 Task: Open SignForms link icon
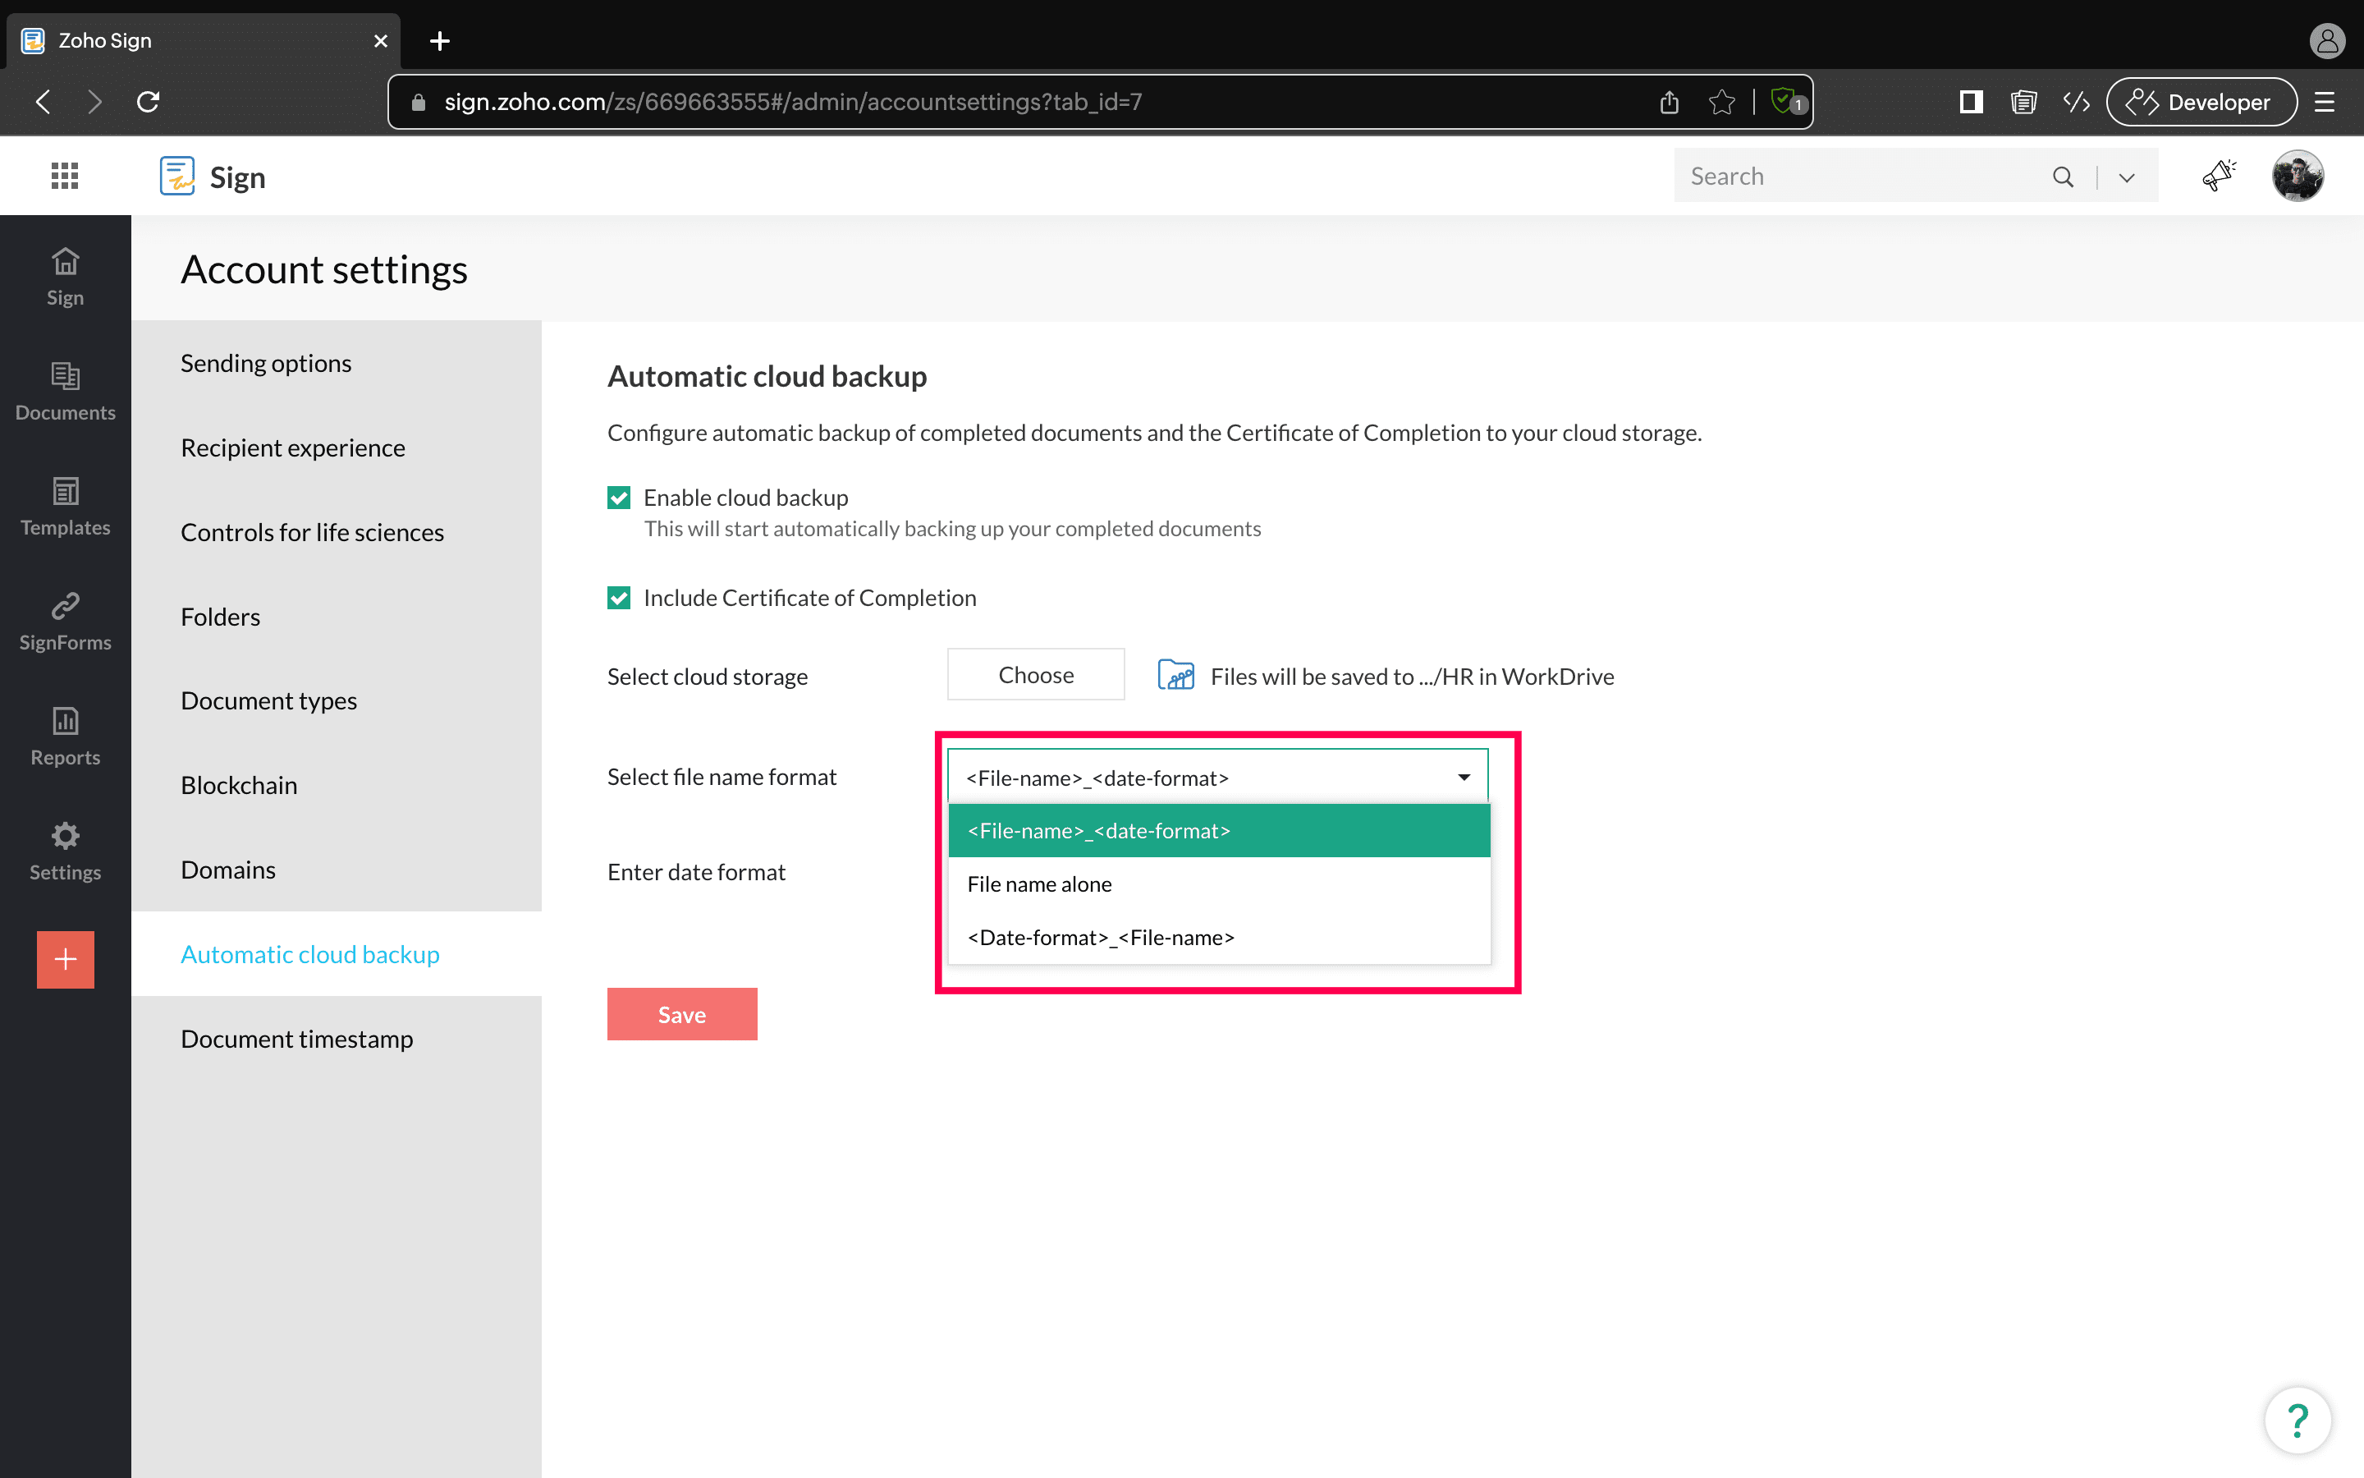tap(66, 621)
